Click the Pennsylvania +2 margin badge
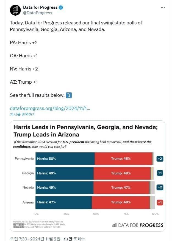Viewport: 172px width, 241px height. point(160,159)
